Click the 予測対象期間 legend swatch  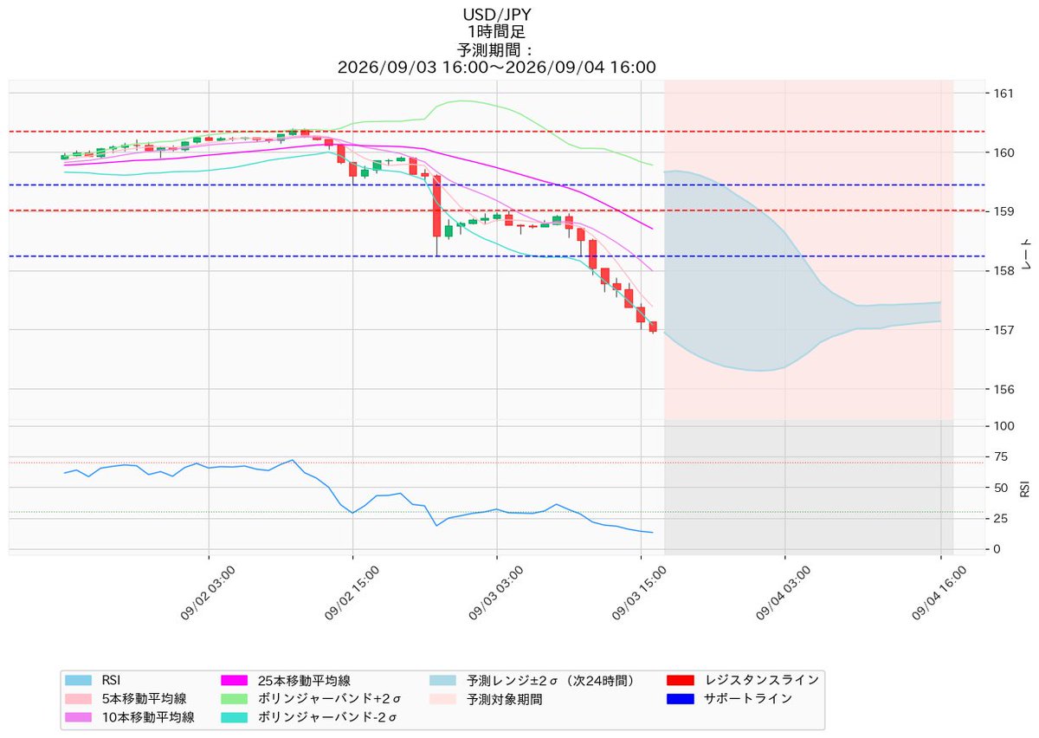tap(443, 698)
